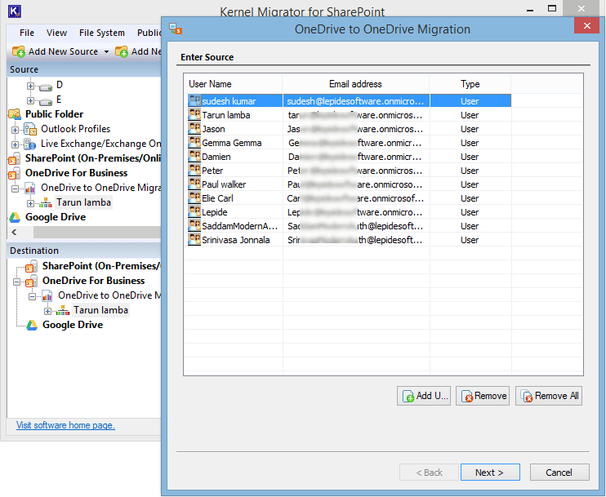
Task: Select drive E icon in Source tree
Action: click(46, 101)
